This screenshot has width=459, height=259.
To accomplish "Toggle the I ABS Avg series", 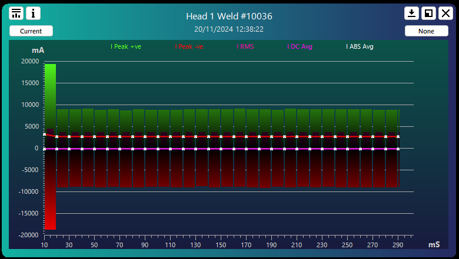I will [360, 46].
